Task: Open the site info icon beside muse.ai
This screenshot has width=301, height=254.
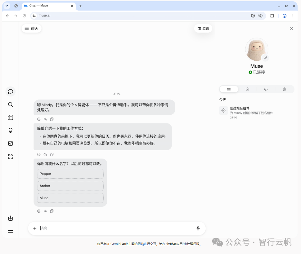Action: 34,16
